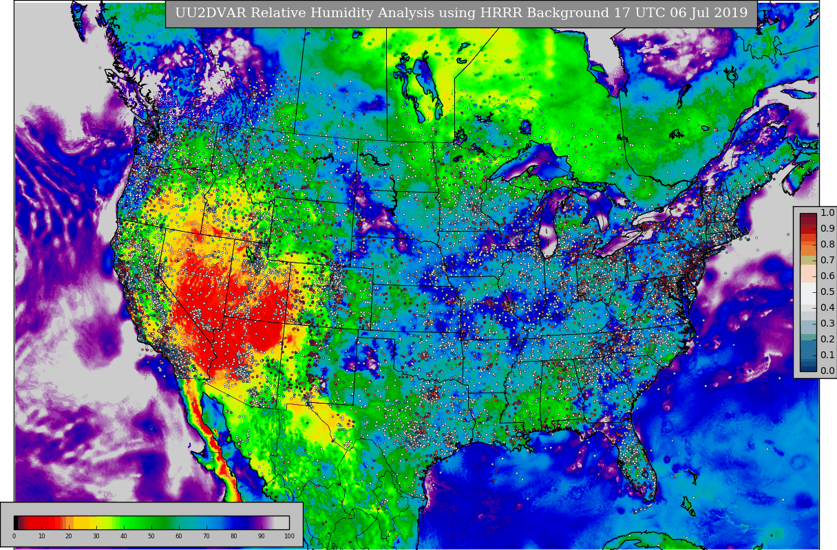Click the 30 tick label on humidity colorbar
The width and height of the screenshot is (837, 550).
click(x=96, y=536)
